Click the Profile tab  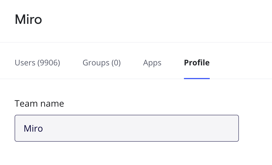(x=197, y=63)
